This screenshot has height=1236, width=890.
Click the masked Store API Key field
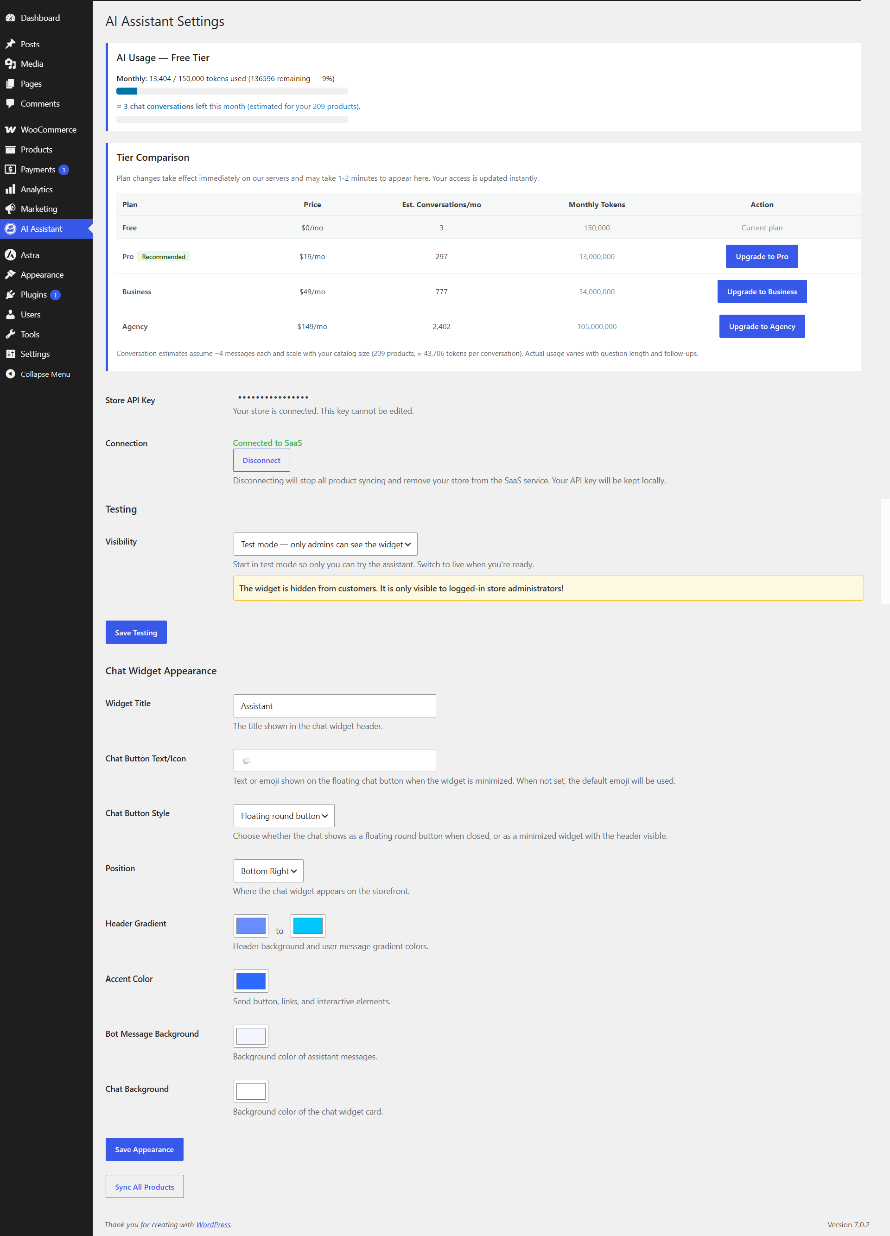(x=273, y=397)
